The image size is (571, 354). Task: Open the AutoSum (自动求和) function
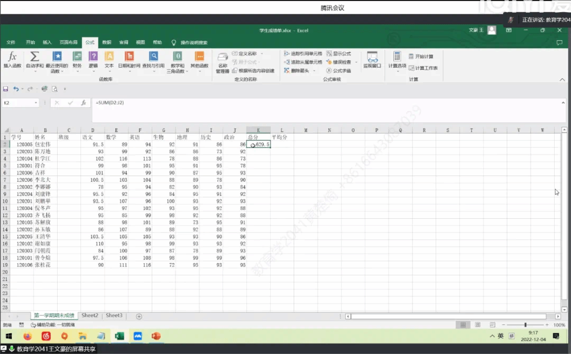point(35,58)
